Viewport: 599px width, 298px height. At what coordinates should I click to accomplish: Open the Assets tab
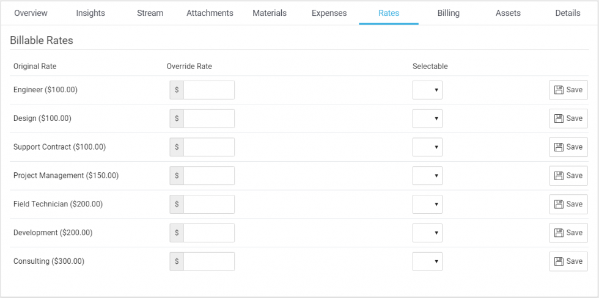(x=509, y=13)
